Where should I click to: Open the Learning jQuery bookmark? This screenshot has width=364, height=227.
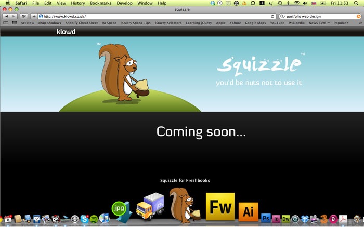tap(199, 23)
